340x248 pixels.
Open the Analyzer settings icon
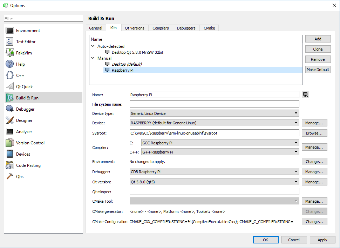[10, 131]
